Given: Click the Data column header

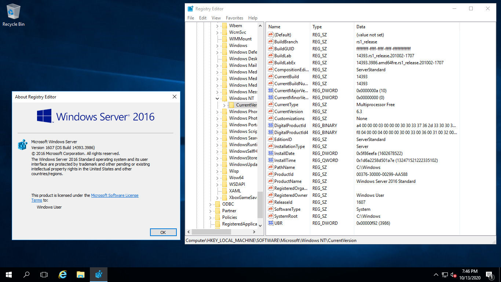Looking at the screenshot, I should click(x=406, y=27).
